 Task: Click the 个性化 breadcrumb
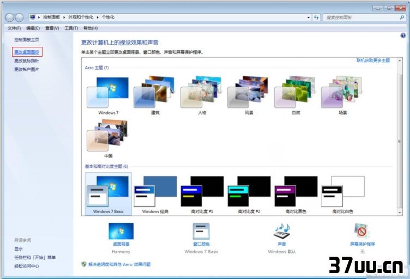[108, 17]
